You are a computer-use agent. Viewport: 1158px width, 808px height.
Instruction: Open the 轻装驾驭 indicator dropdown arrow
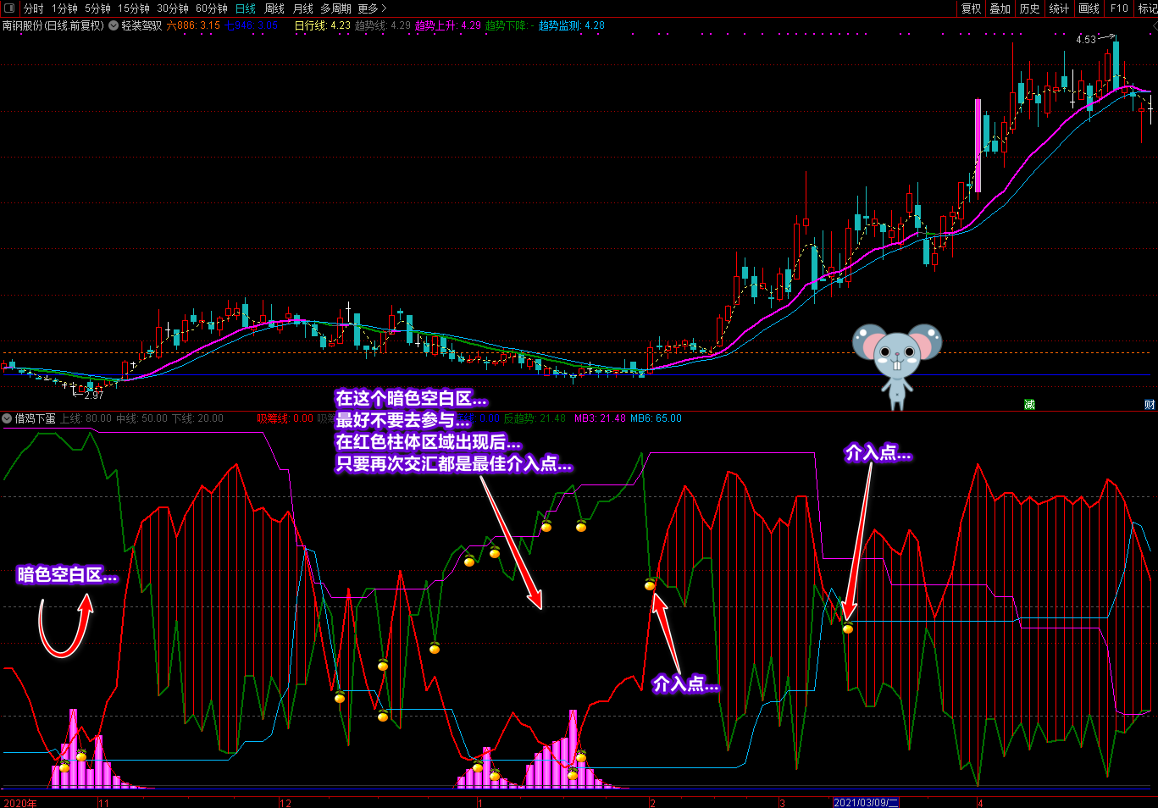click(x=114, y=26)
